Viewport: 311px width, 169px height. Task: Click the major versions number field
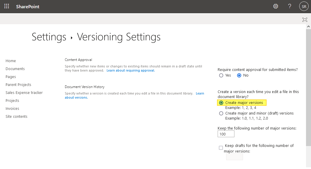(226, 134)
